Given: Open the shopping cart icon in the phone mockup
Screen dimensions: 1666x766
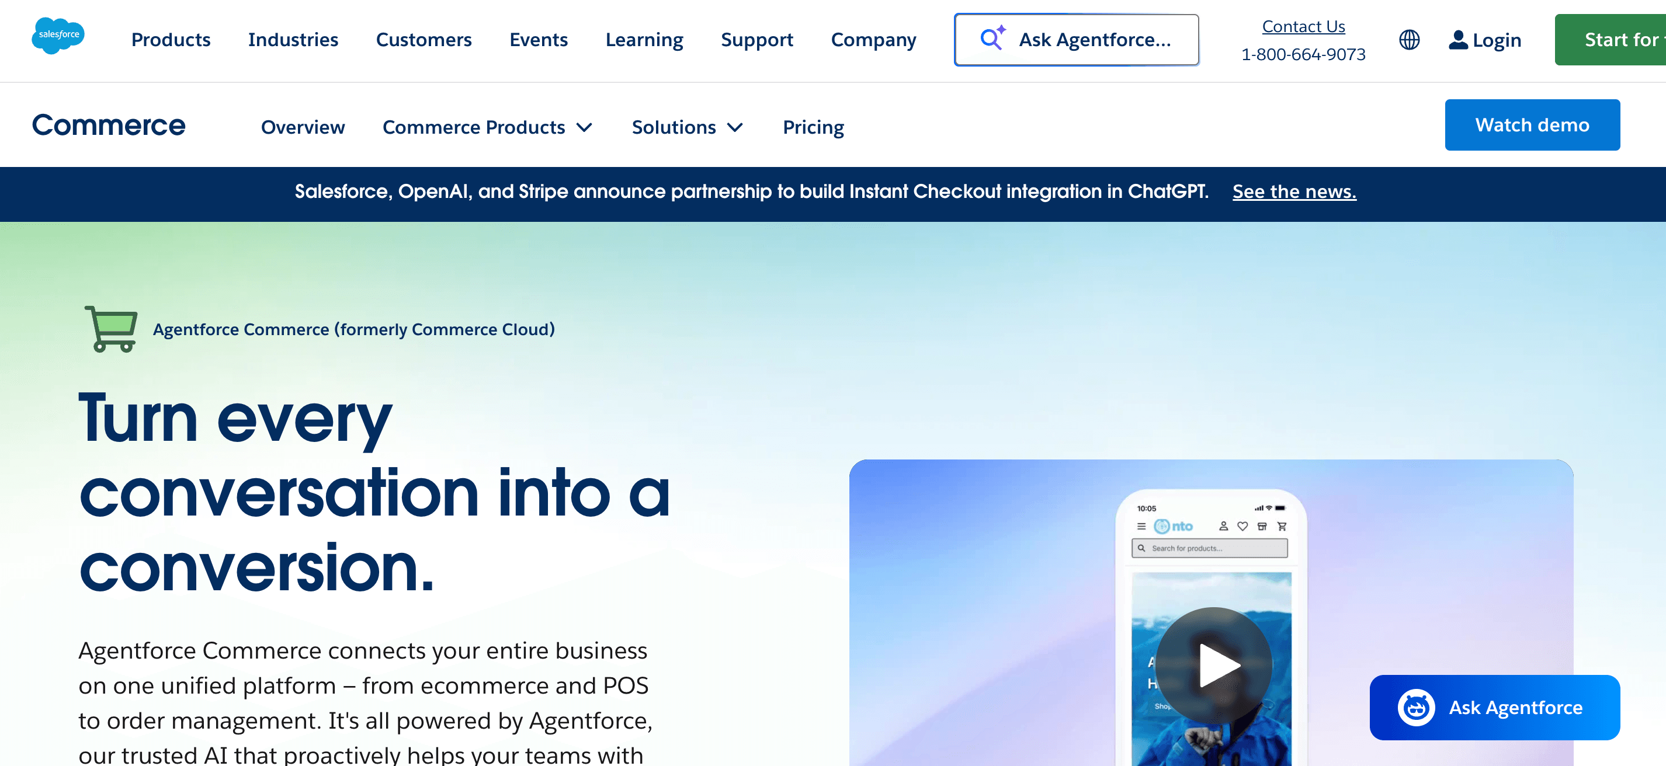Looking at the screenshot, I should [1282, 526].
